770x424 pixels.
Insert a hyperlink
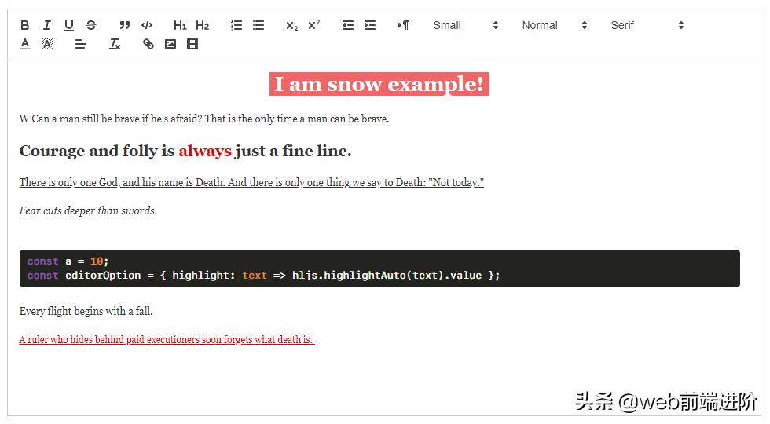coord(148,44)
